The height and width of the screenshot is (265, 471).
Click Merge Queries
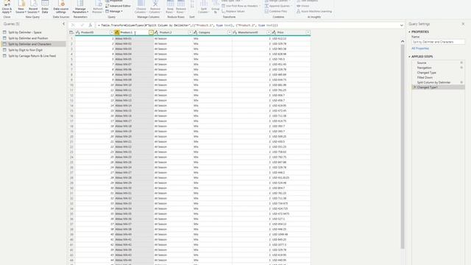(278, 1)
